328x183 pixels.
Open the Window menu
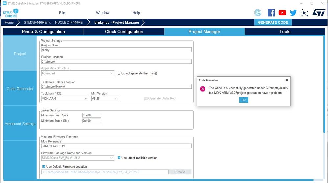click(x=102, y=13)
